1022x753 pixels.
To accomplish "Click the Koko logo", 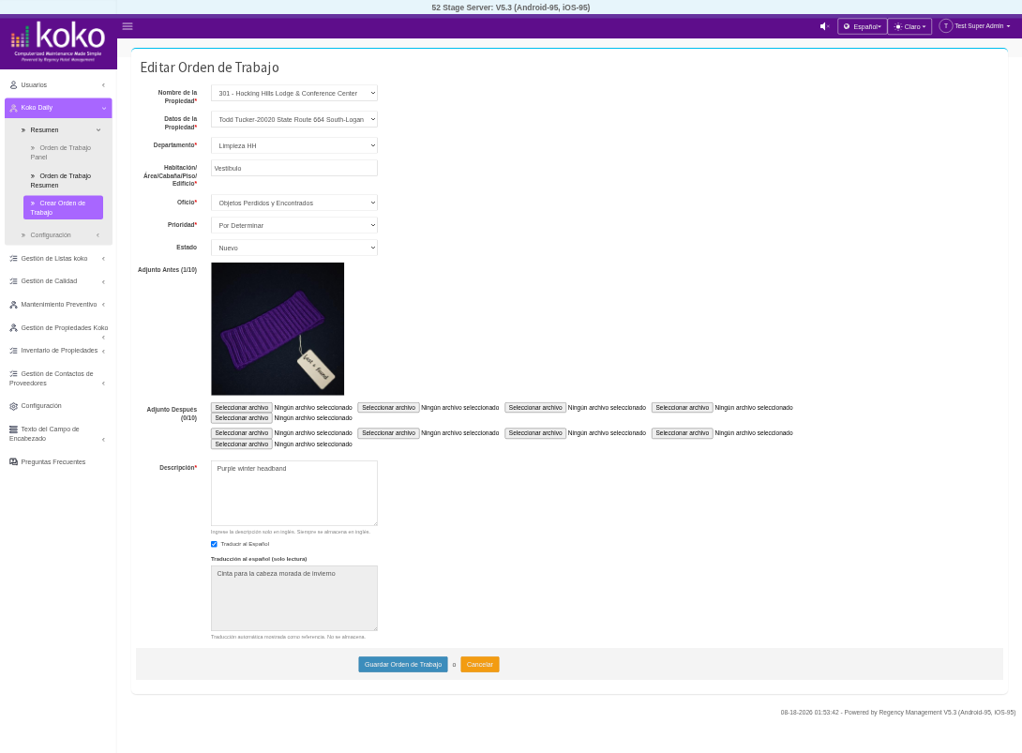I will click(x=58, y=41).
